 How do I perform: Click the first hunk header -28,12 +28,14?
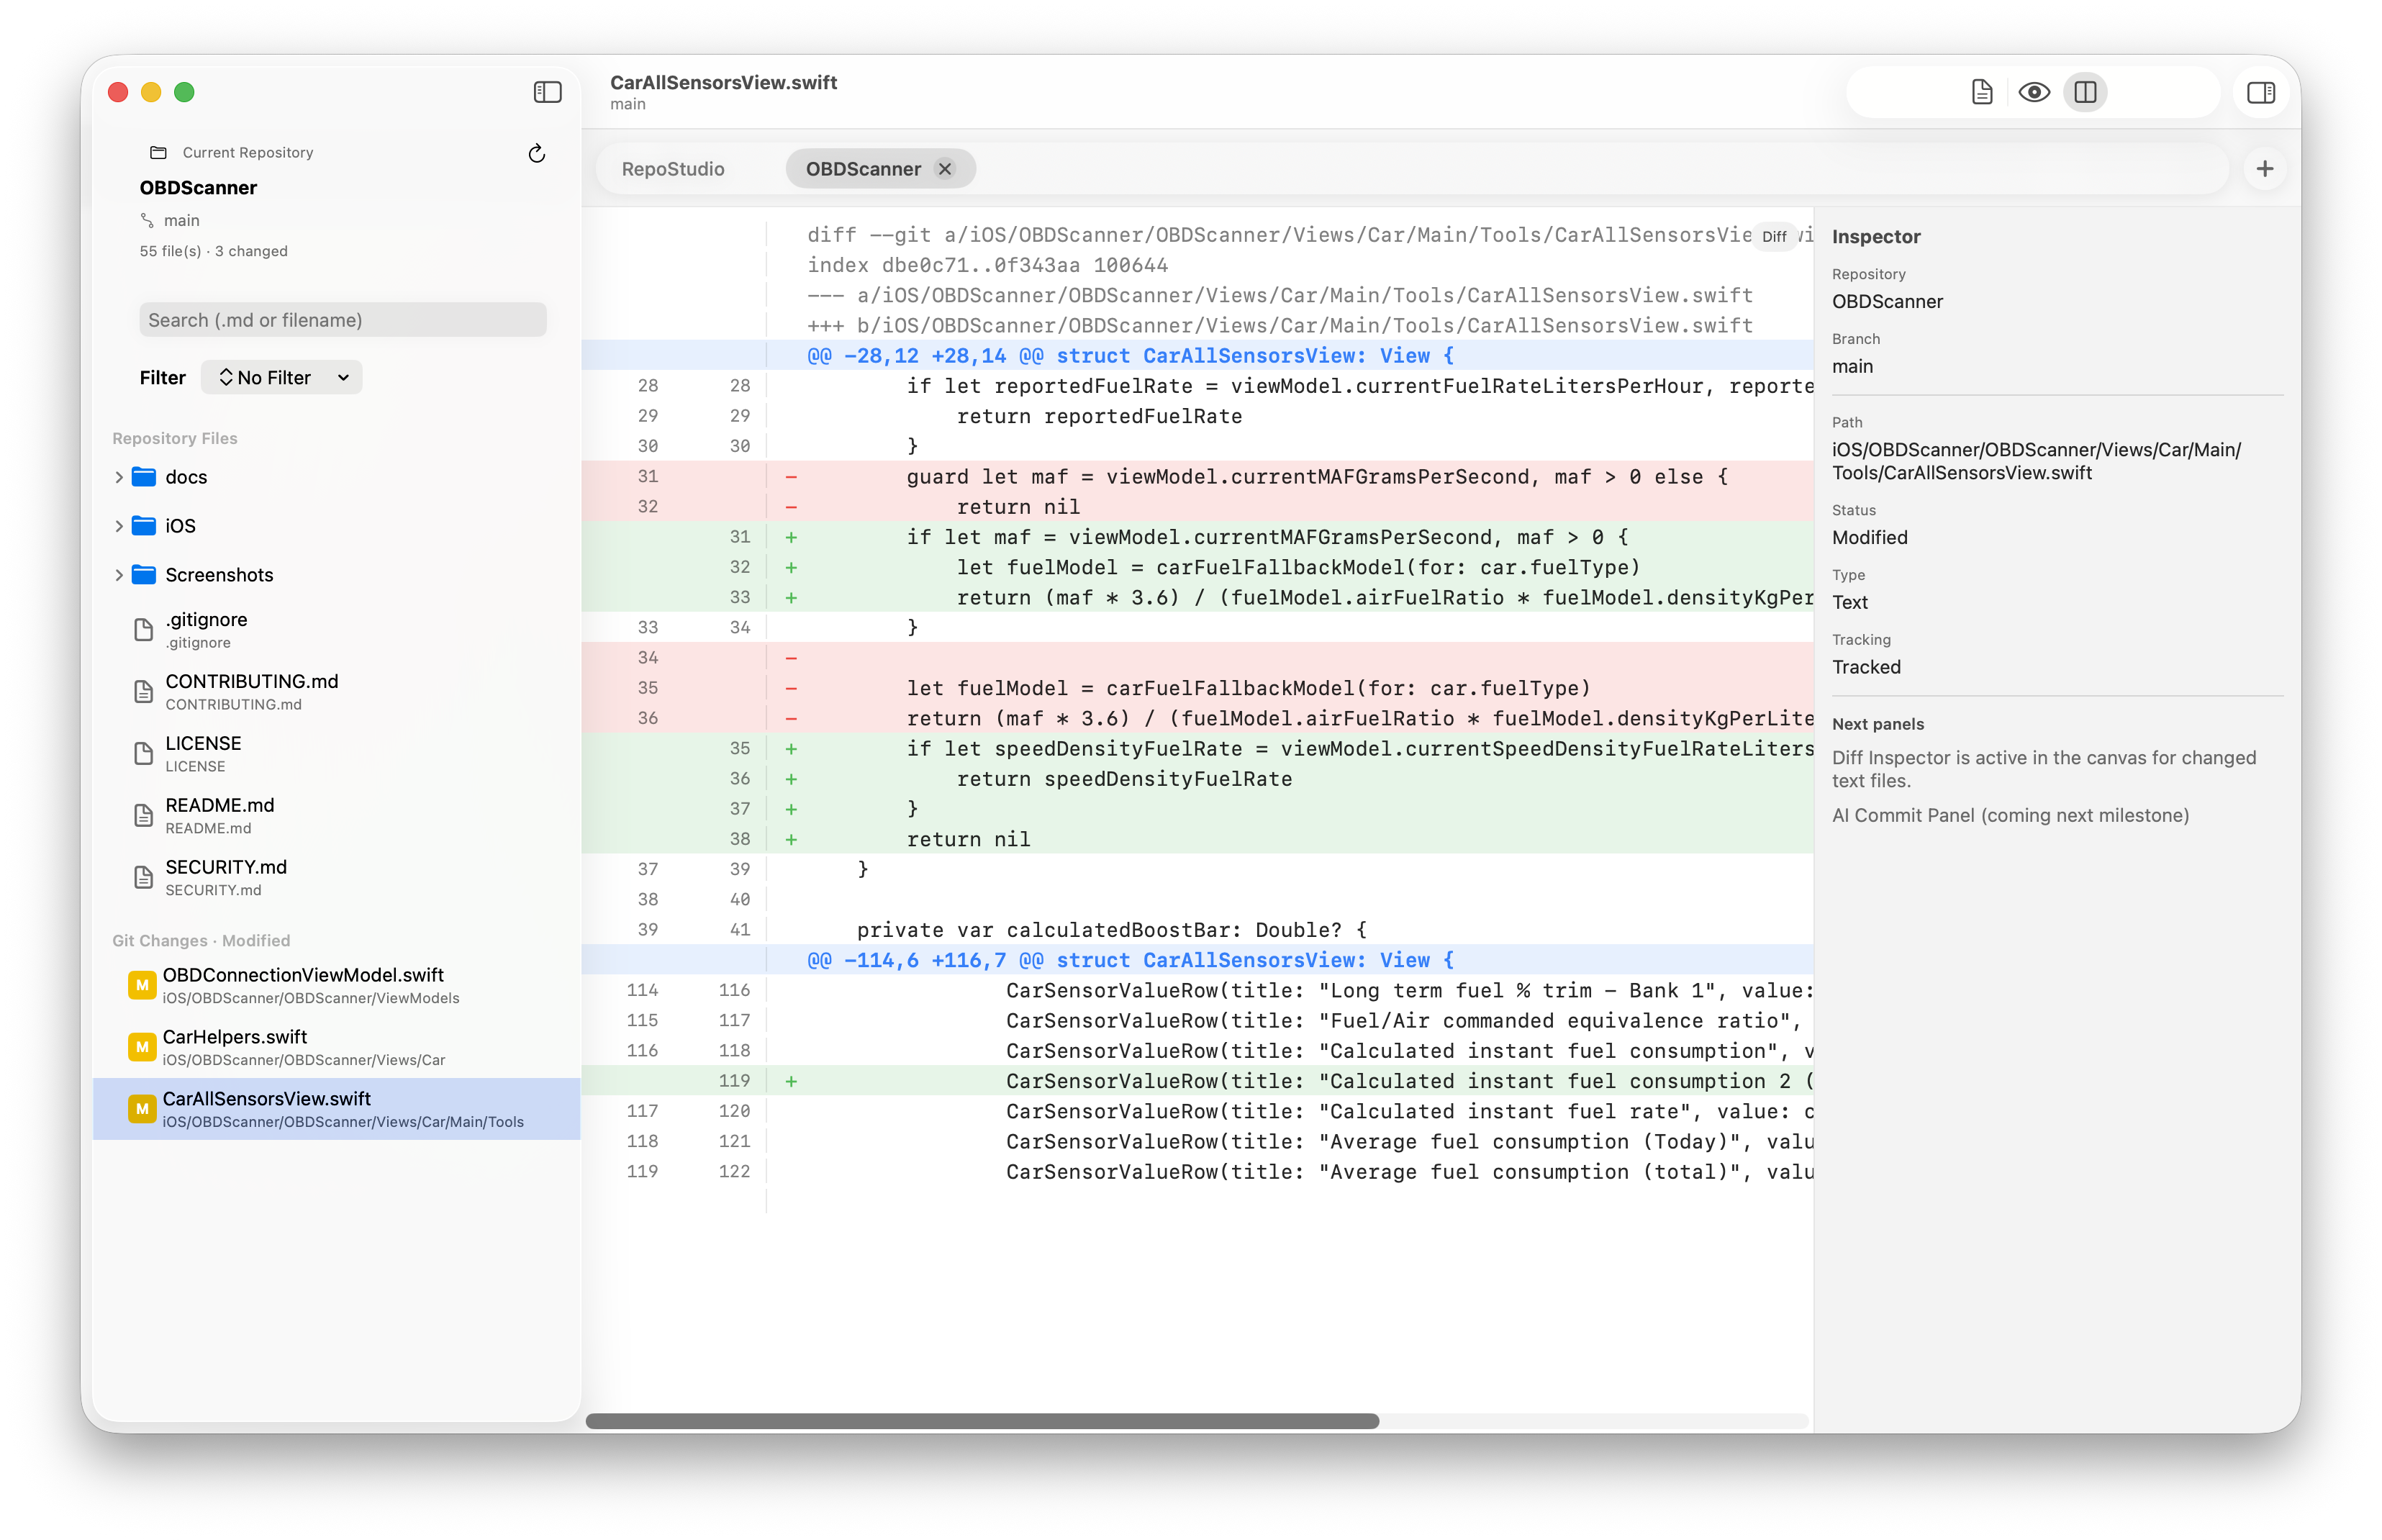[1197, 356]
